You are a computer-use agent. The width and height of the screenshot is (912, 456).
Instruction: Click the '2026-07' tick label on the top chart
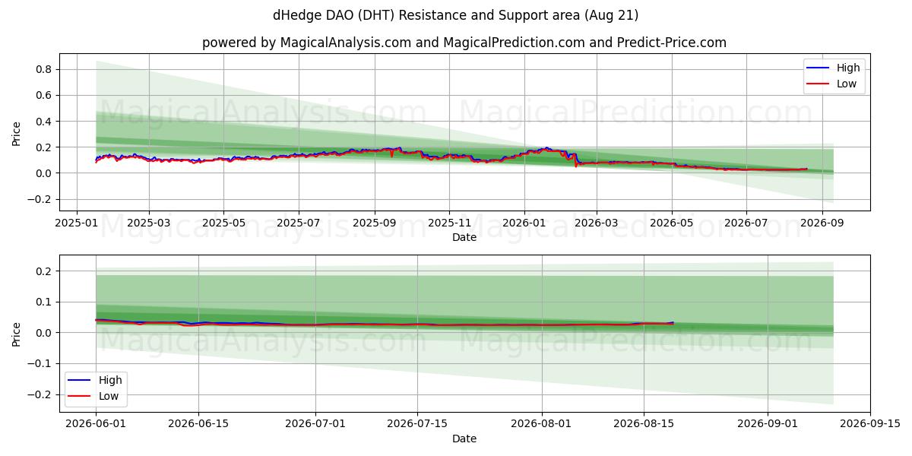click(746, 224)
